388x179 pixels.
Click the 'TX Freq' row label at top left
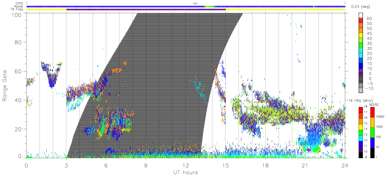(17, 9)
